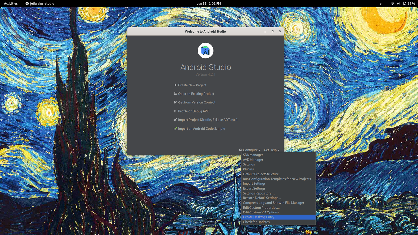Choose Import Project (Gradle, Eclipse ADT, etc.)
The width and height of the screenshot is (418, 235).
[208, 120]
